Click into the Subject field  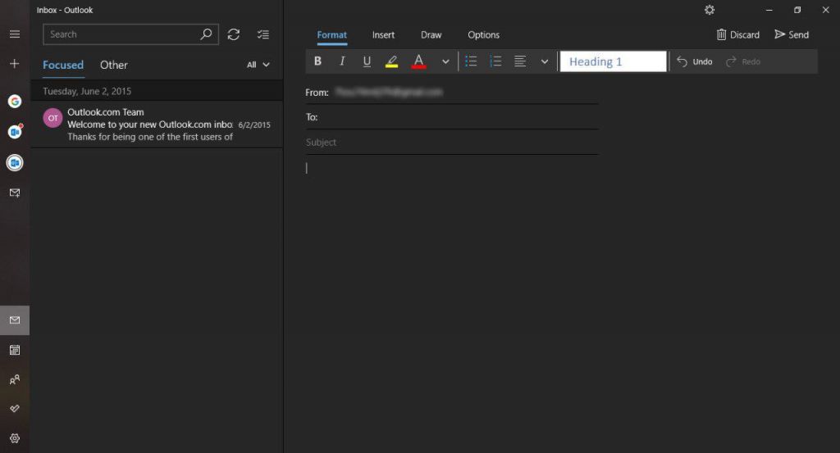pyautogui.click(x=451, y=143)
